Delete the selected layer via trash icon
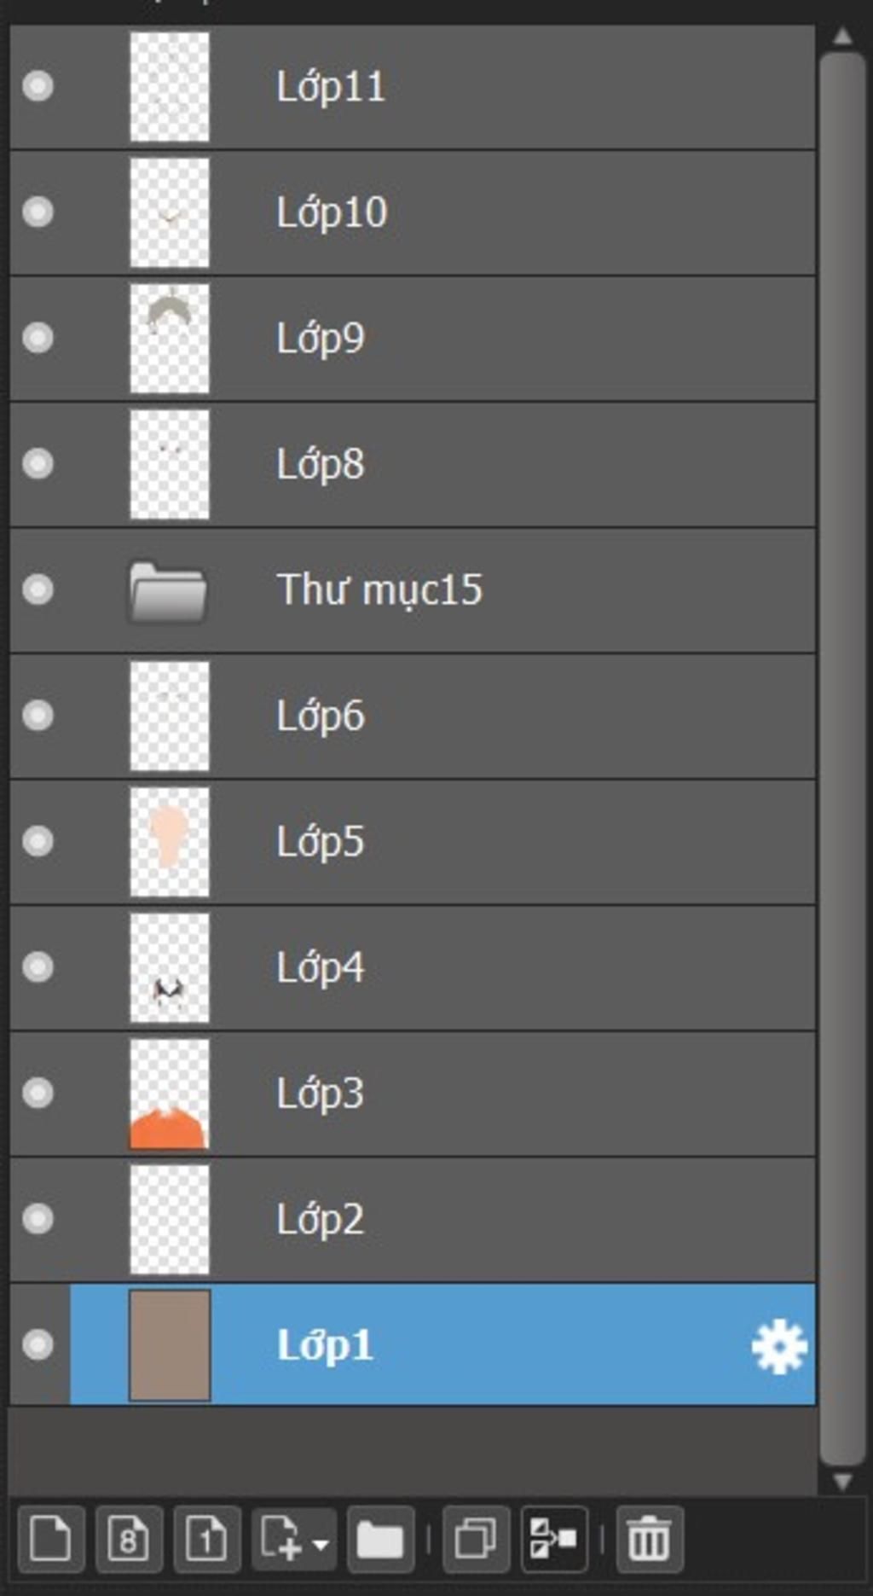Screen dimensions: 873x1596 point(650,1540)
